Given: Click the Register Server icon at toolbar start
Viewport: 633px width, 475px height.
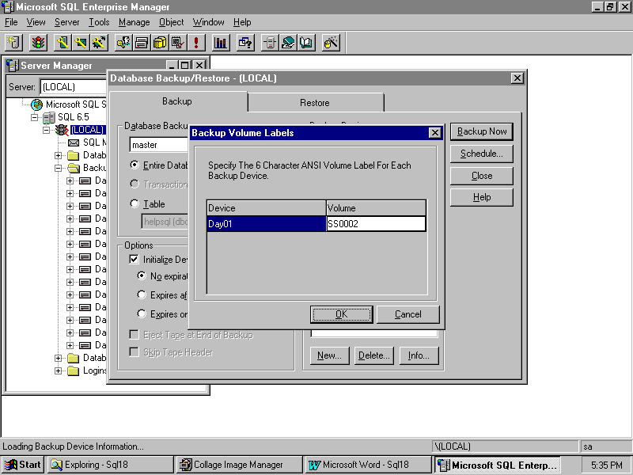Looking at the screenshot, I should [x=13, y=43].
